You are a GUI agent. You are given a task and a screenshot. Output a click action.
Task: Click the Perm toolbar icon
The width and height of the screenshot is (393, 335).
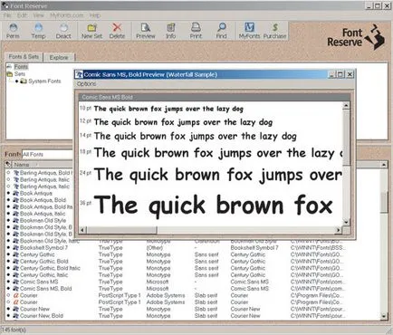coord(13,31)
